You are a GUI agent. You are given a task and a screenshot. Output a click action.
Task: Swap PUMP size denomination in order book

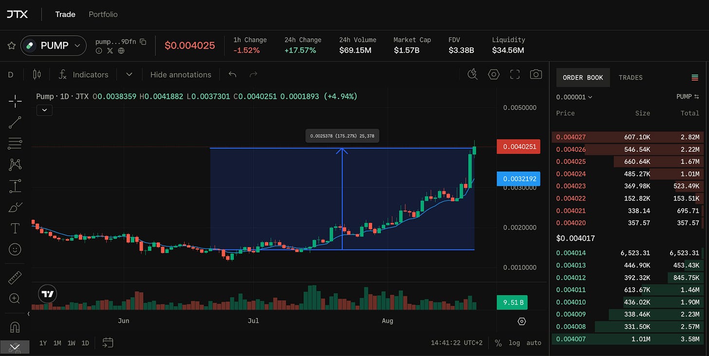(688, 97)
